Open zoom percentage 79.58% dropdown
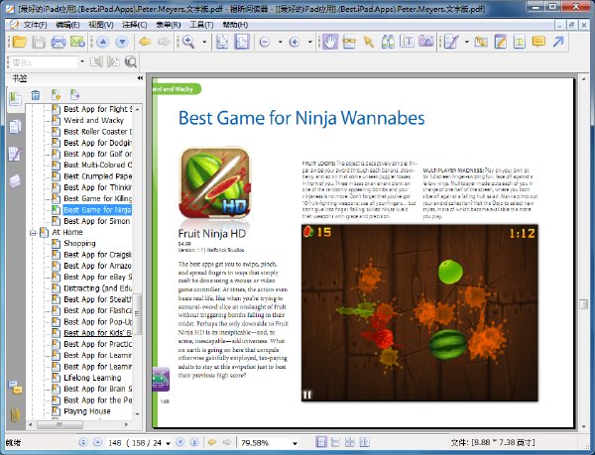 tap(295, 443)
